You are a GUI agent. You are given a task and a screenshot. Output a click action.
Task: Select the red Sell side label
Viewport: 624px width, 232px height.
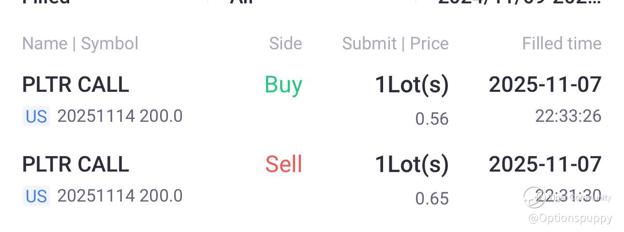point(283,164)
